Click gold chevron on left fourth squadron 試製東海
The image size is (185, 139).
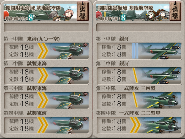[x=43, y=125]
